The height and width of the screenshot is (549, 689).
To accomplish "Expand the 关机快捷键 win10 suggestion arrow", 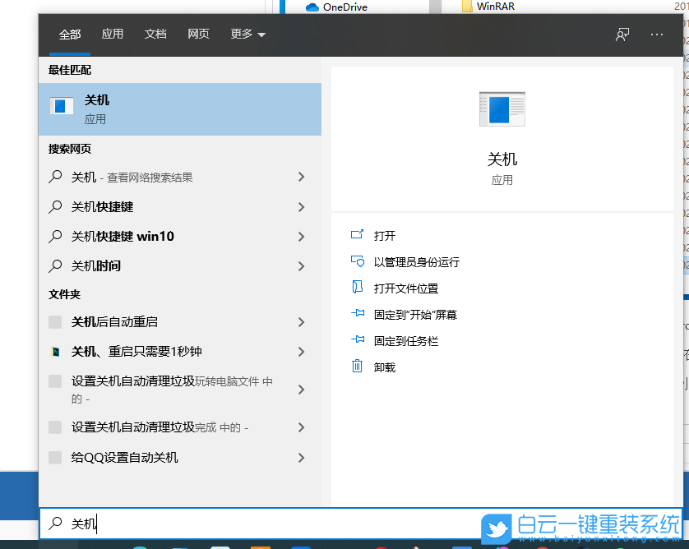I will [301, 237].
